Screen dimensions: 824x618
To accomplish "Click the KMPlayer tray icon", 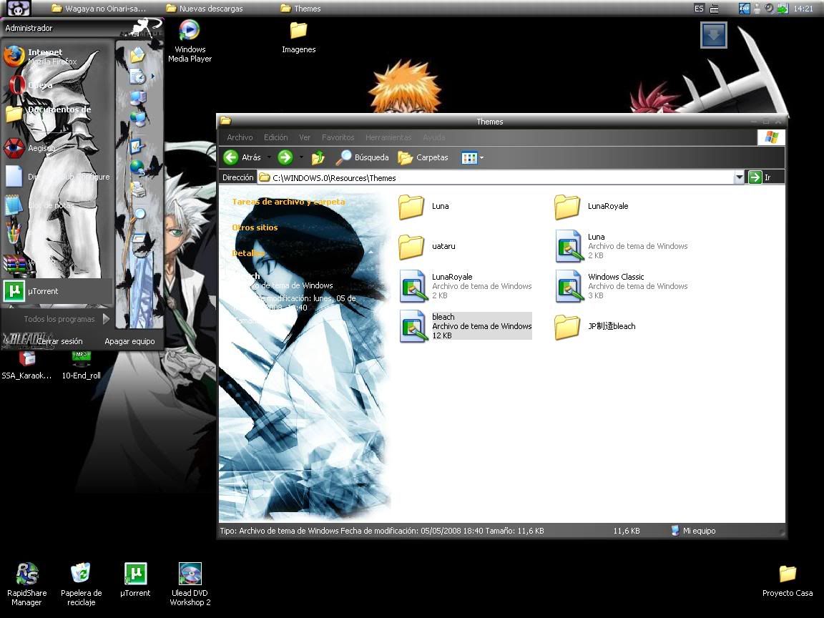I will pyautogui.click(x=744, y=9).
